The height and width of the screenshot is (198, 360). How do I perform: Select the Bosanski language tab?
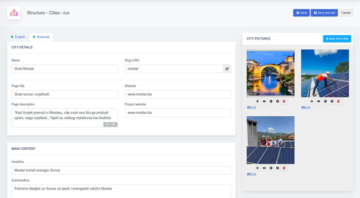pyautogui.click(x=41, y=37)
